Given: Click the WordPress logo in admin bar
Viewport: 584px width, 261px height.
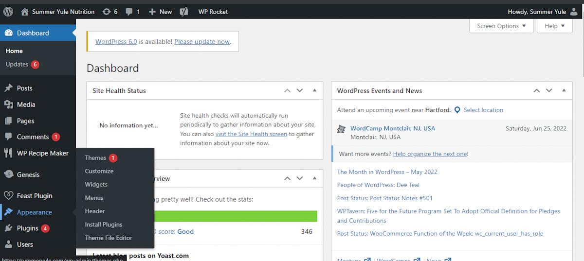Looking at the screenshot, I should pyautogui.click(x=9, y=11).
